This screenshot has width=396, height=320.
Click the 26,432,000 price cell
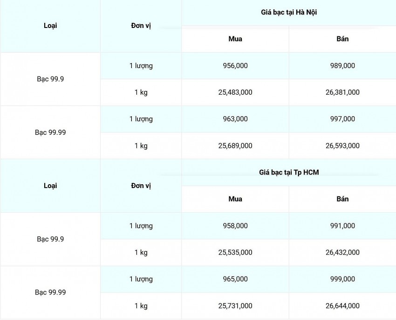tap(342, 252)
